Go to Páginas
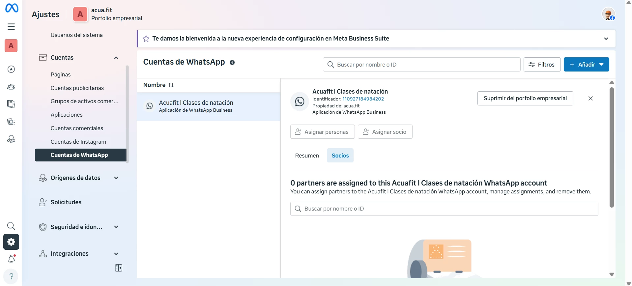 coord(61,74)
